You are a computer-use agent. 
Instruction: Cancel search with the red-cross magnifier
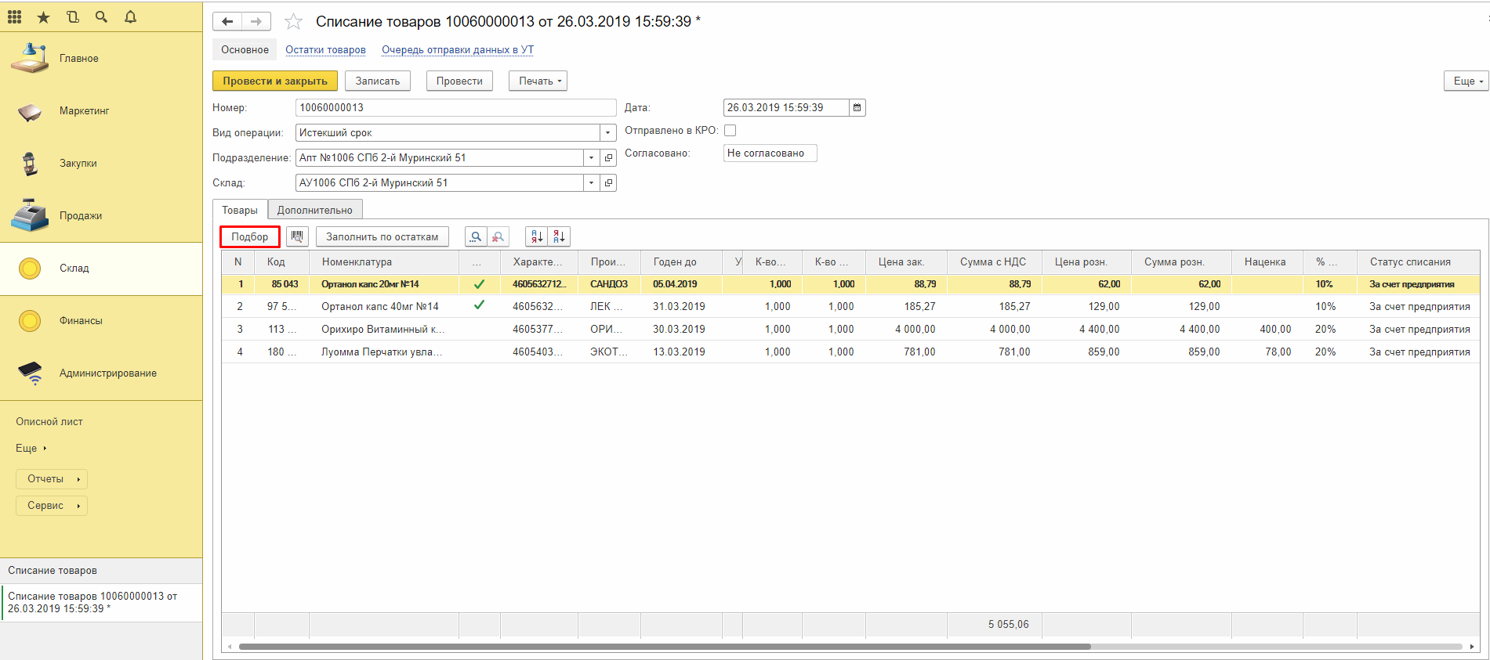[498, 236]
